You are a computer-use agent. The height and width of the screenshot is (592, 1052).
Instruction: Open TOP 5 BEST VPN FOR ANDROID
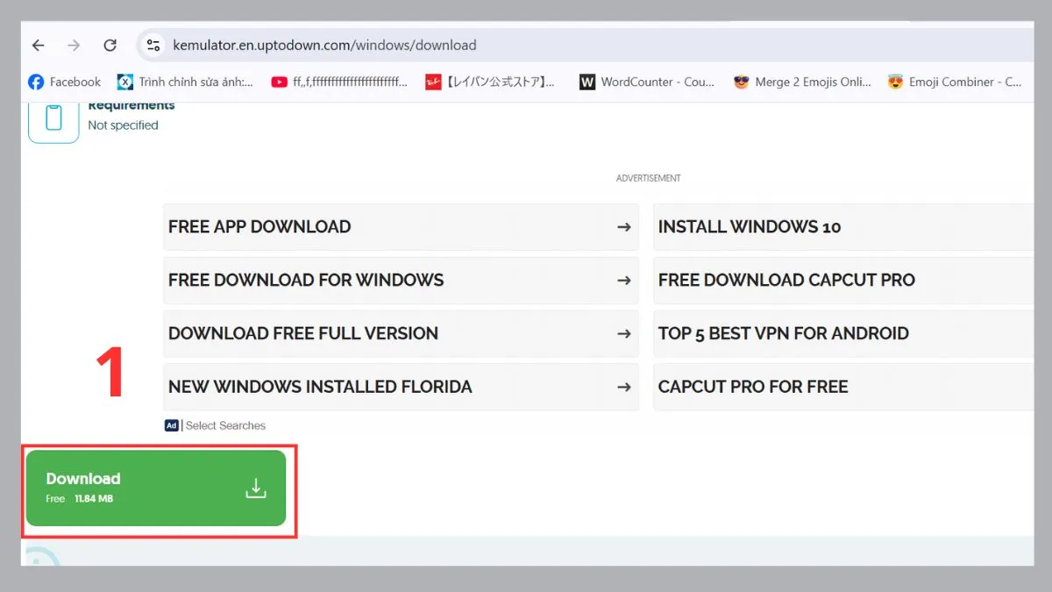point(842,334)
